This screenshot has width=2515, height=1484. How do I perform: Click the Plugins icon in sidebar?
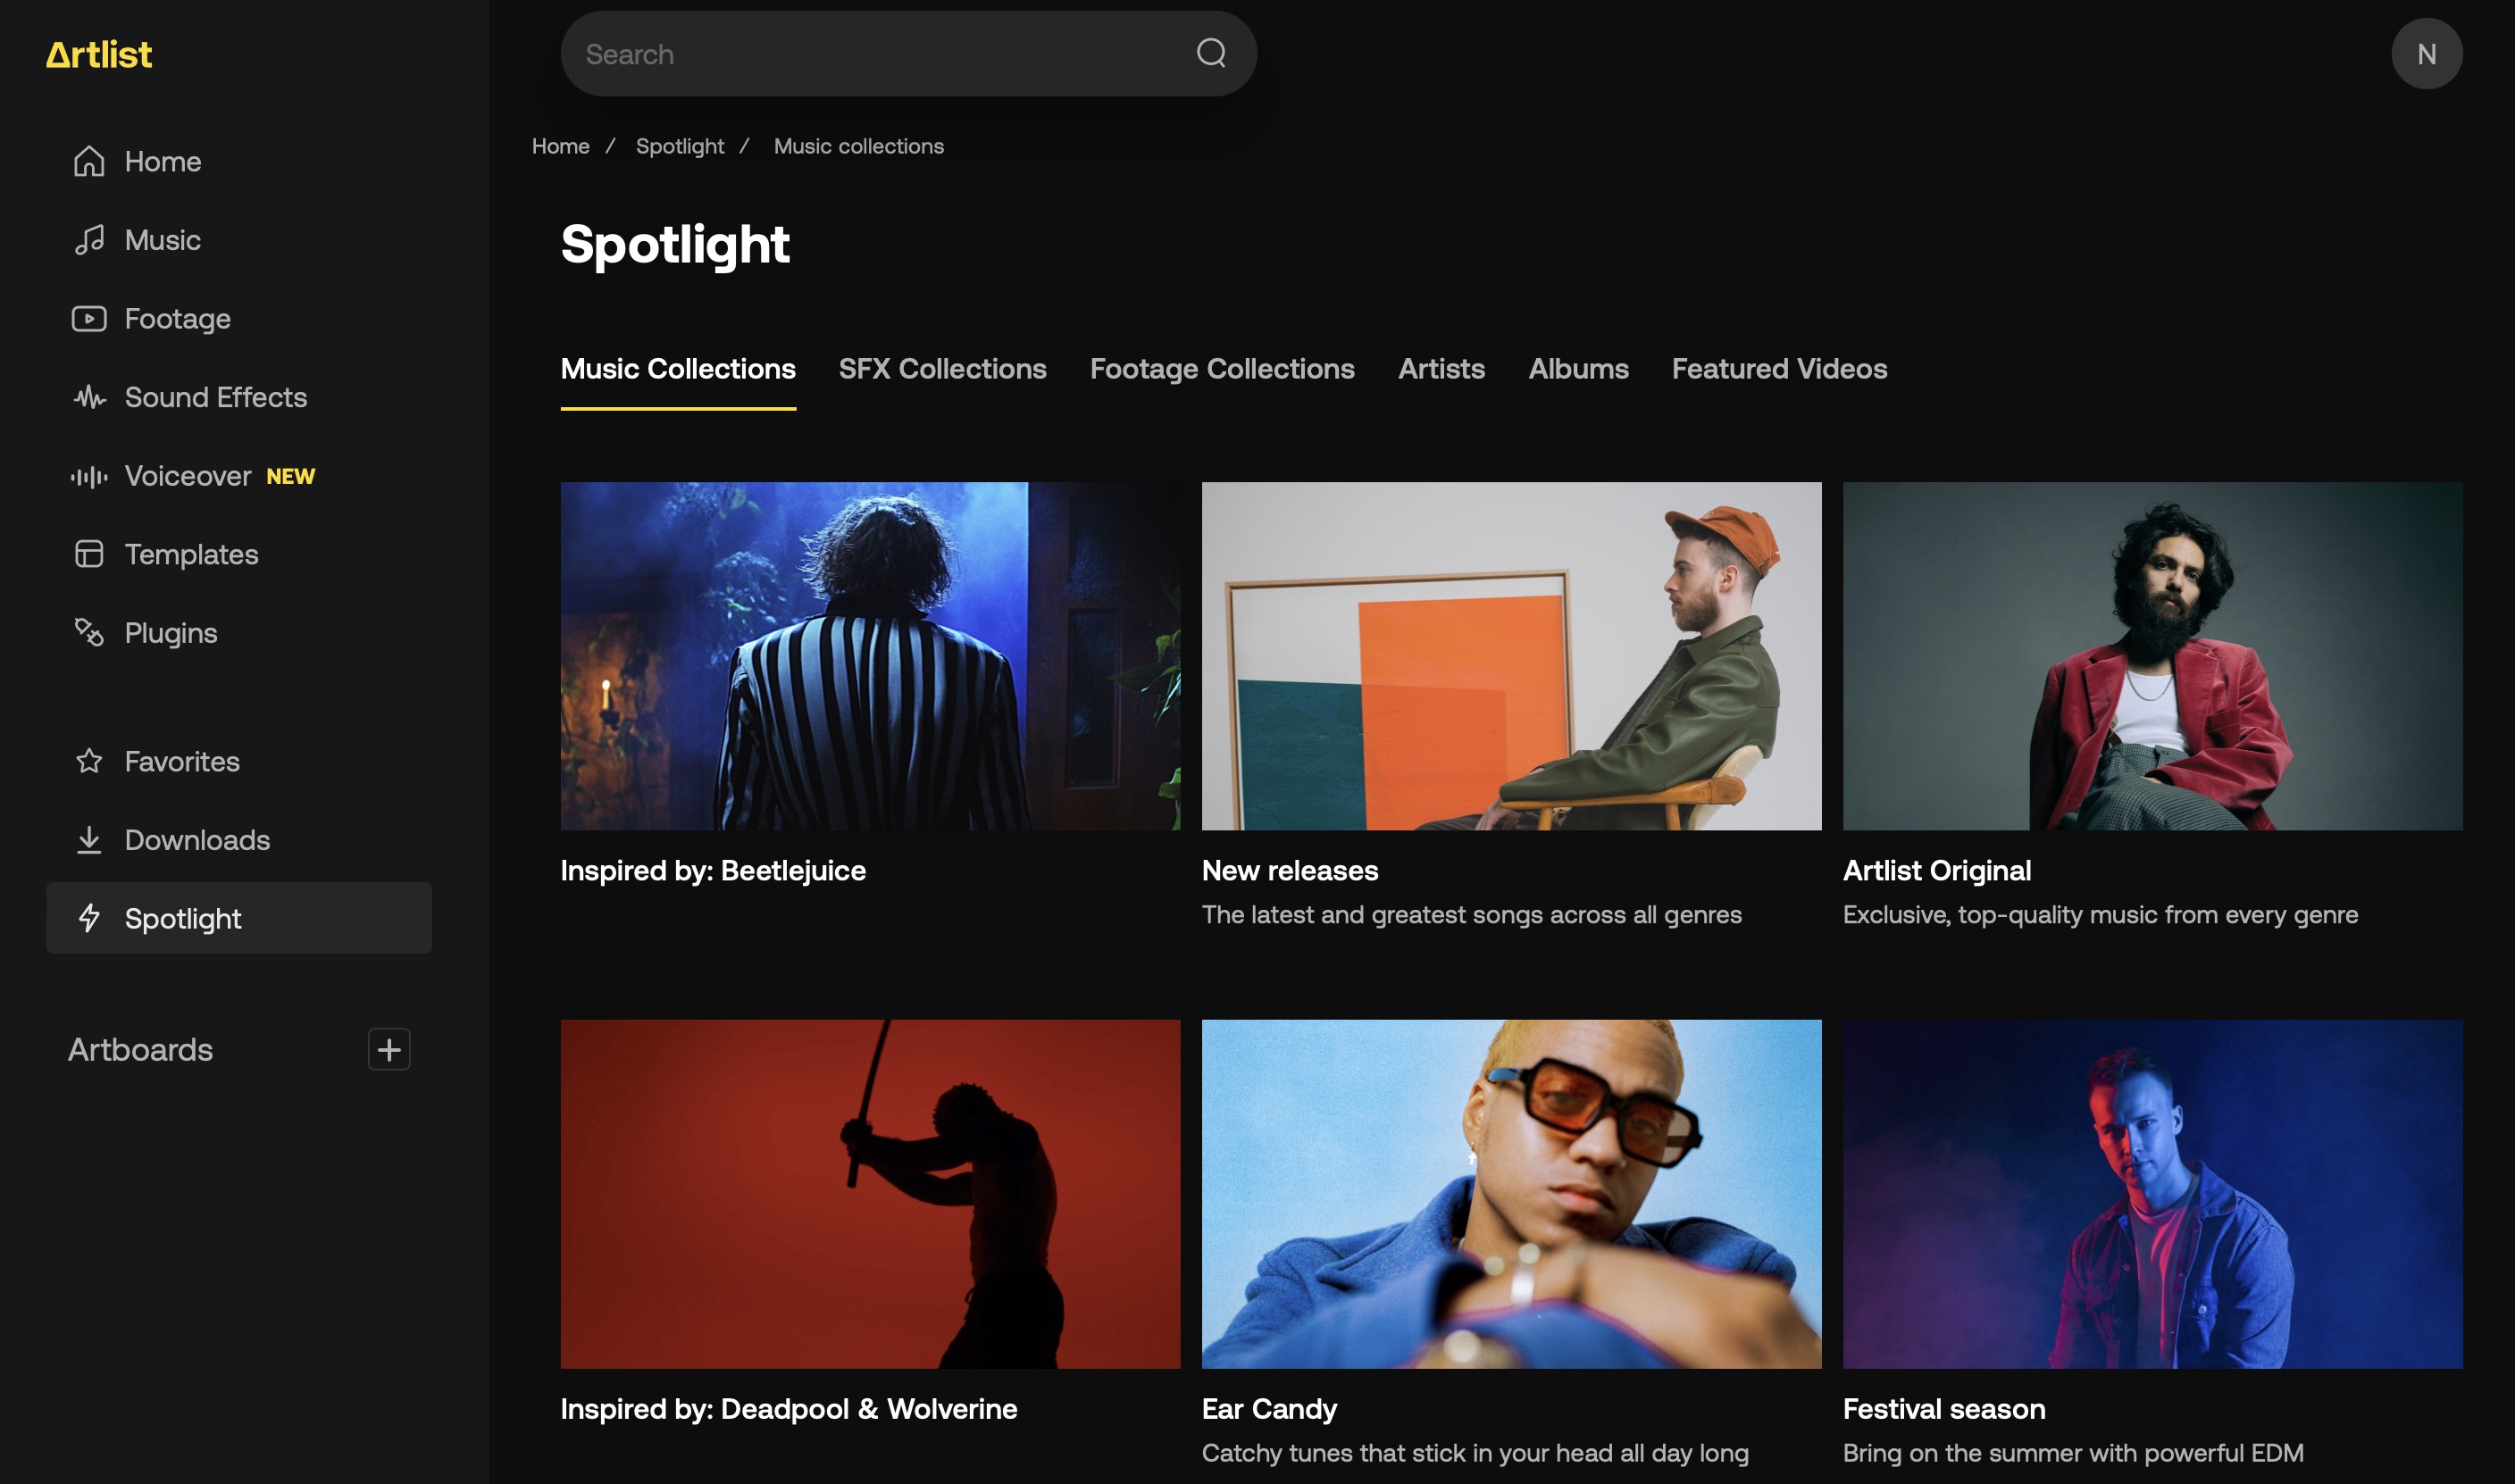[89, 632]
